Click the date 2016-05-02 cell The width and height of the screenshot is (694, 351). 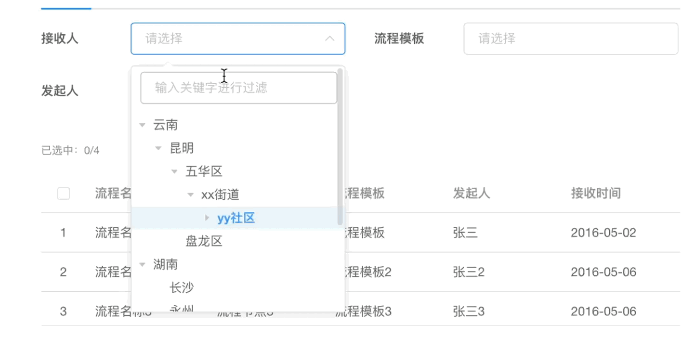[x=603, y=233]
